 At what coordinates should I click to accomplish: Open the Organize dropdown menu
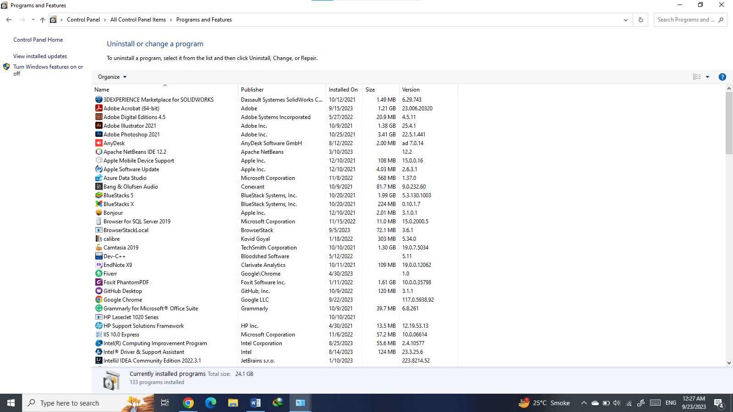[x=112, y=77]
